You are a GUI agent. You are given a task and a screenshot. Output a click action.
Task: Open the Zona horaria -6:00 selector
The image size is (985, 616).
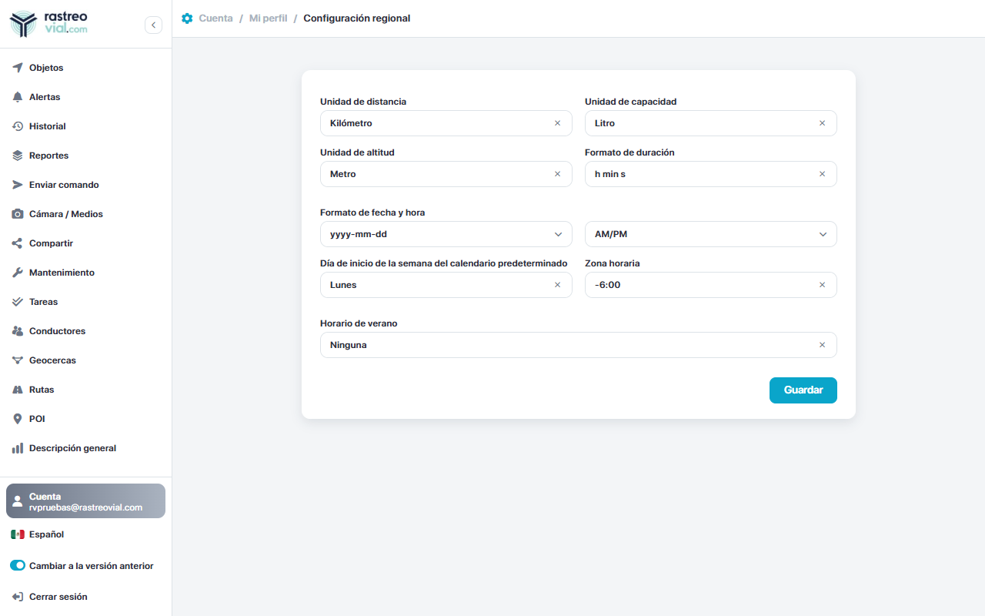[x=711, y=285]
